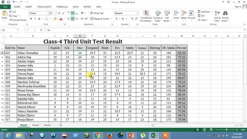Screen dimensions: 247x139
Task: Open Sort & Filter menu
Action: [217, 16]
